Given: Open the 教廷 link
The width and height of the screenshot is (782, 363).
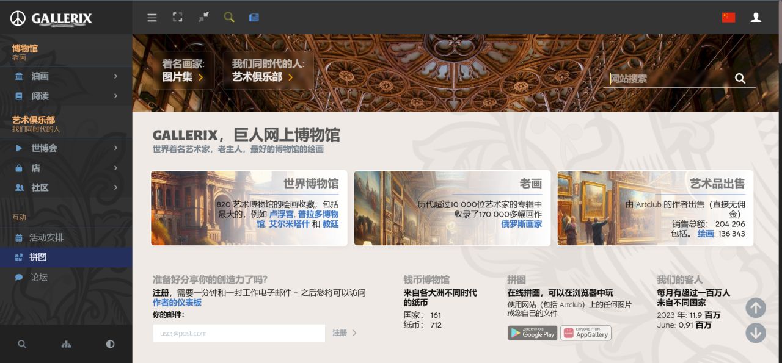Looking at the screenshot, I should click(x=331, y=224).
